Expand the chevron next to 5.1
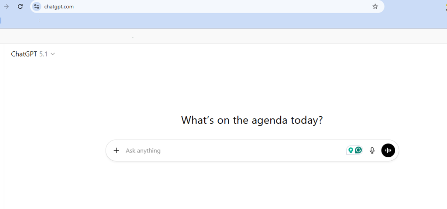 coord(53,54)
